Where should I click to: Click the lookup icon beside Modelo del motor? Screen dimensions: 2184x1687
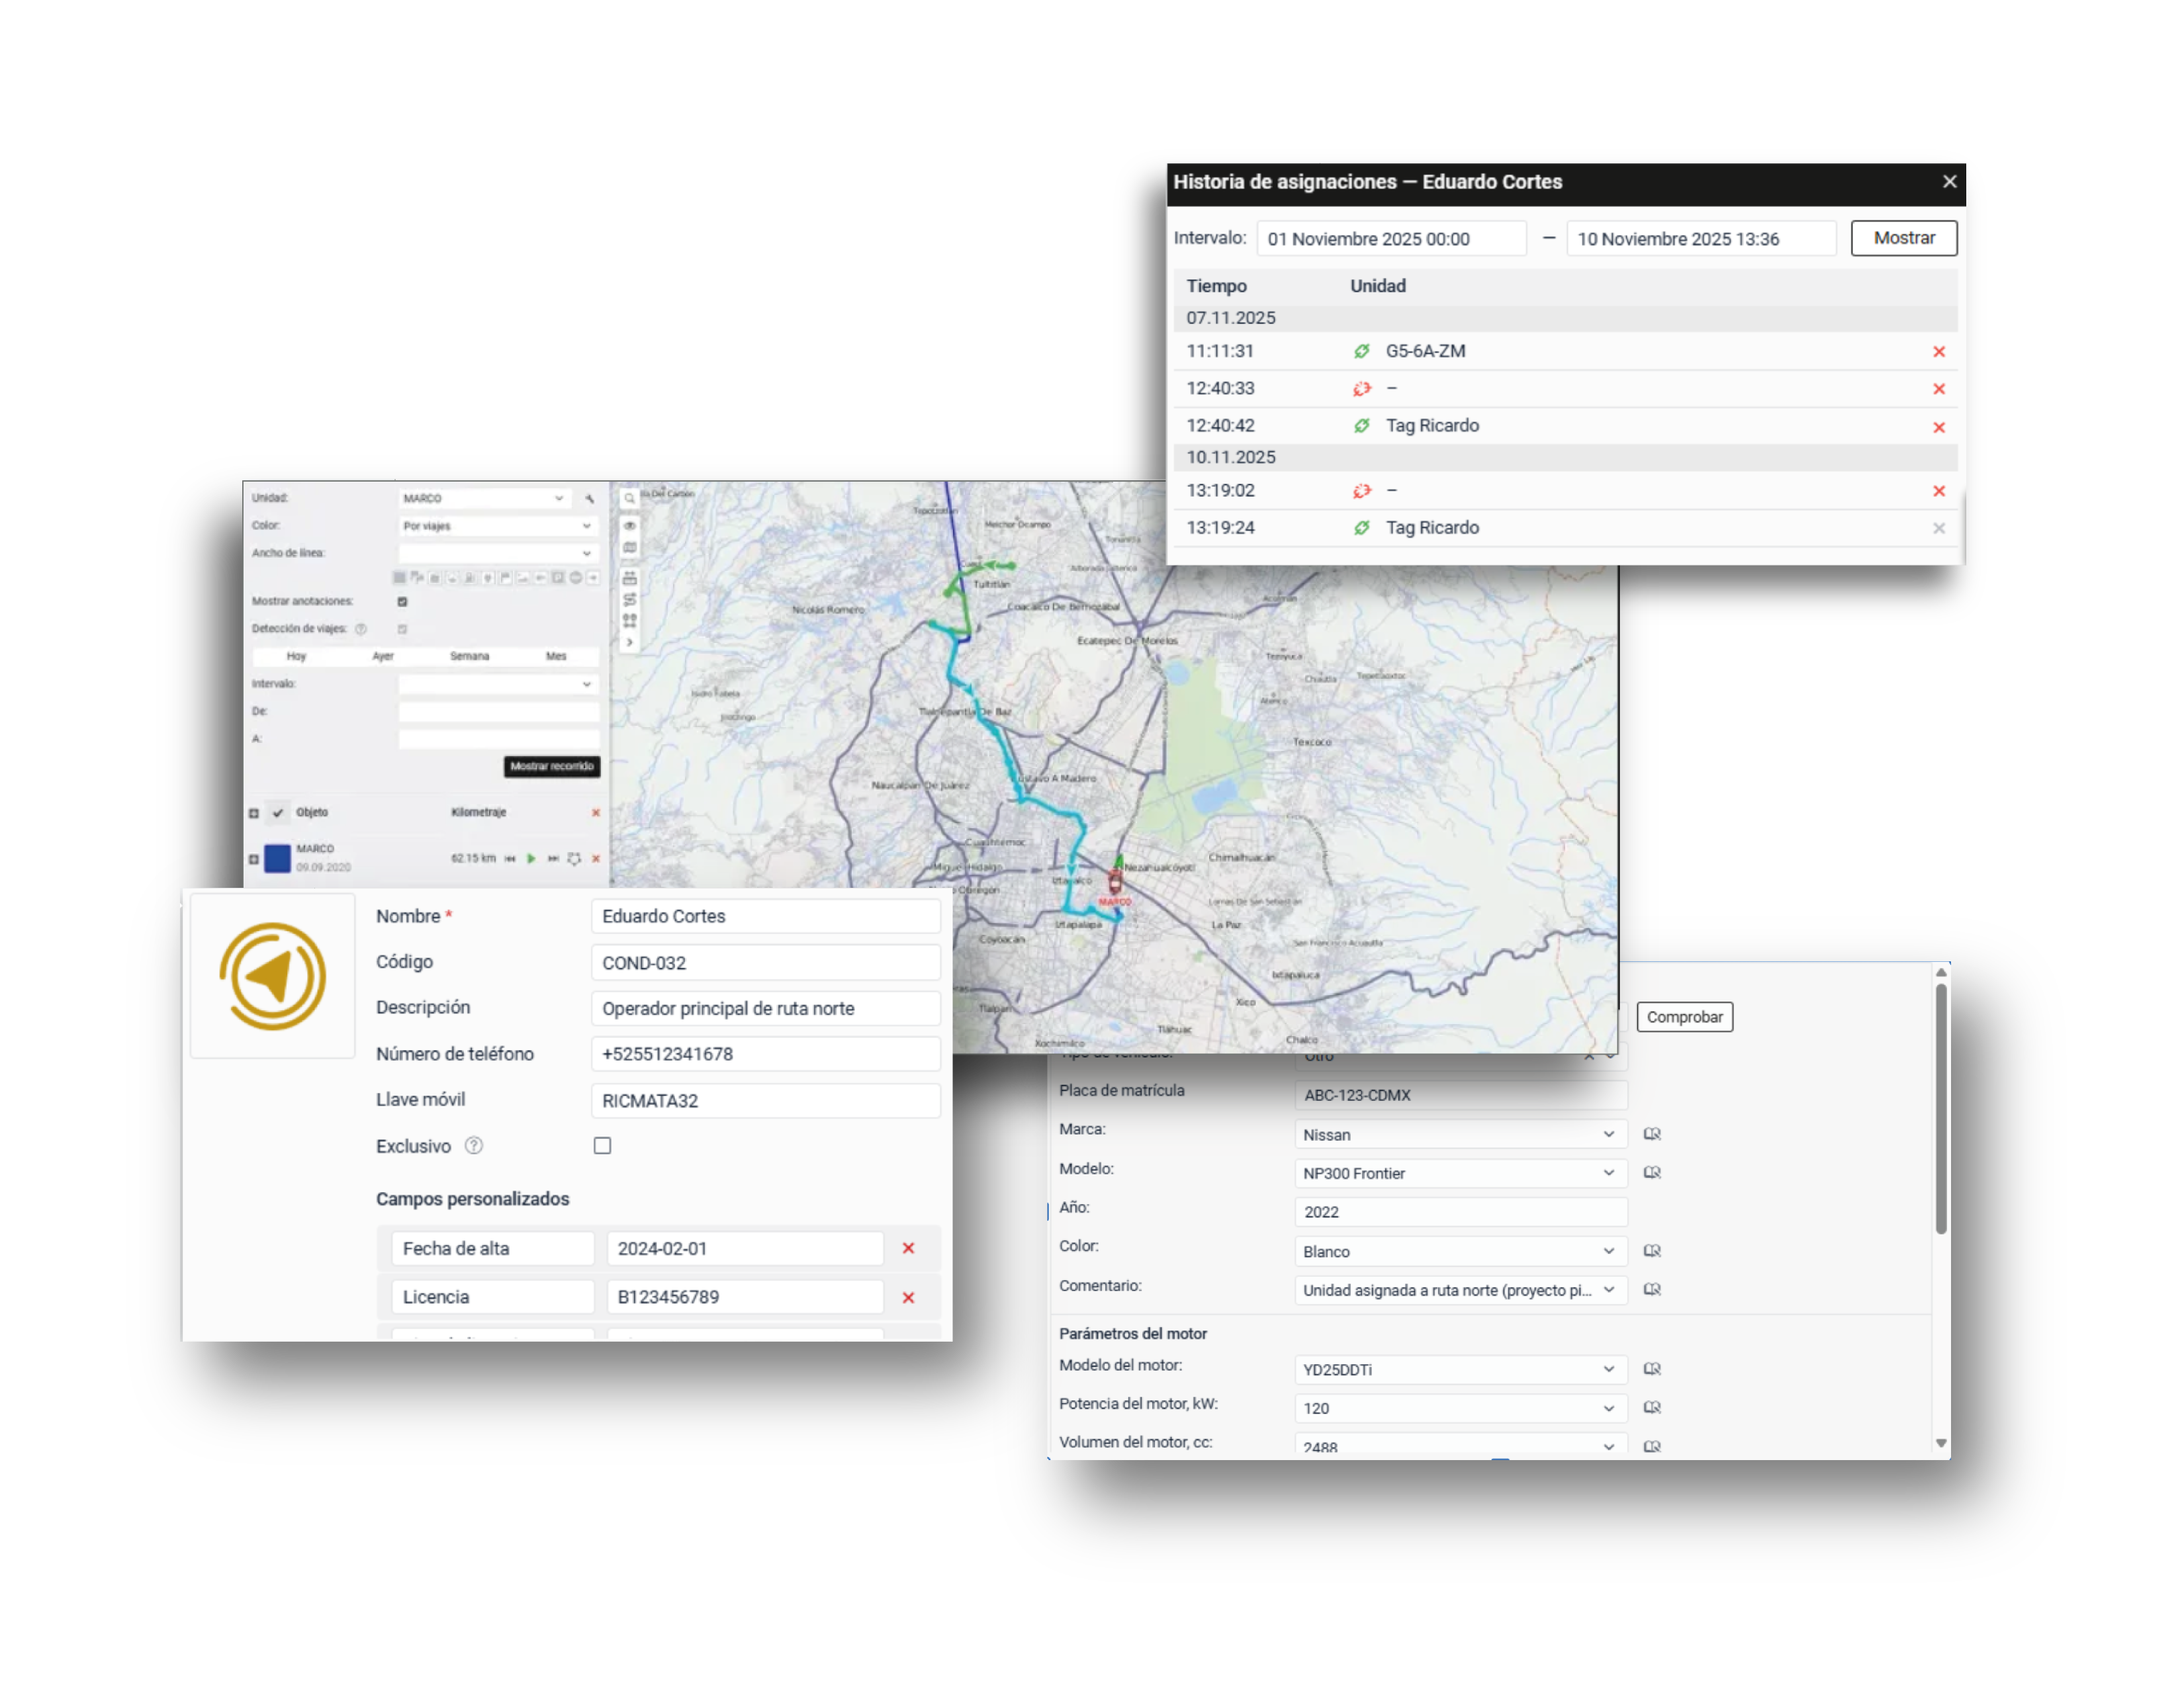pyautogui.click(x=1652, y=1369)
